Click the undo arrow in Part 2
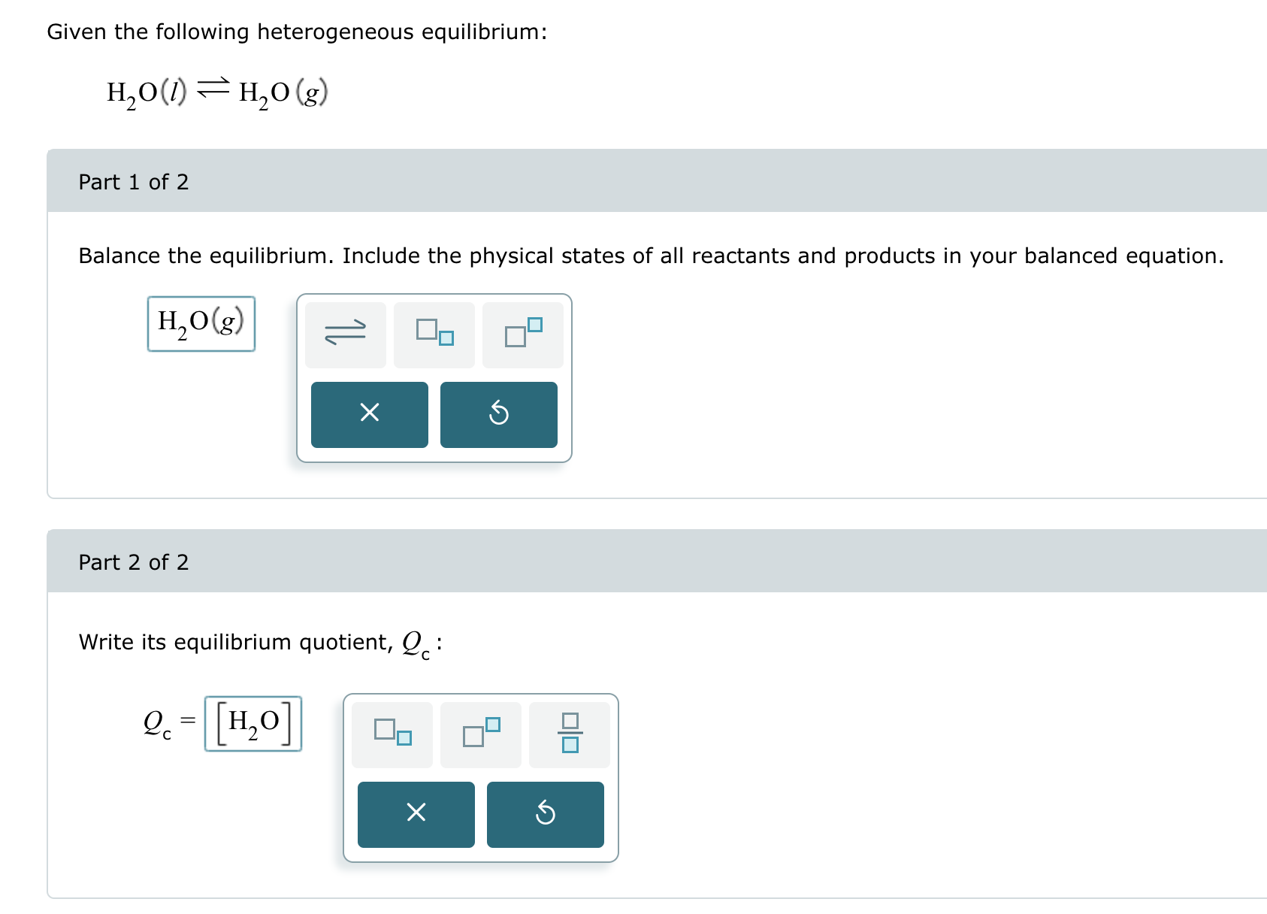This screenshot has width=1267, height=914. coord(545,814)
